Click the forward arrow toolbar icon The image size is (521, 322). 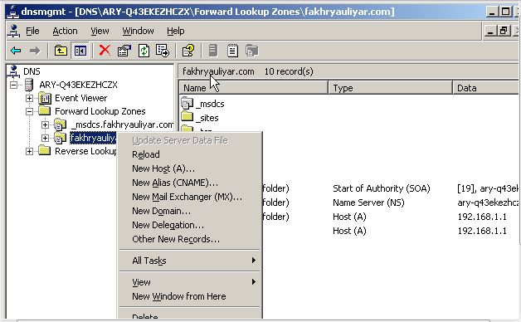[x=35, y=51]
